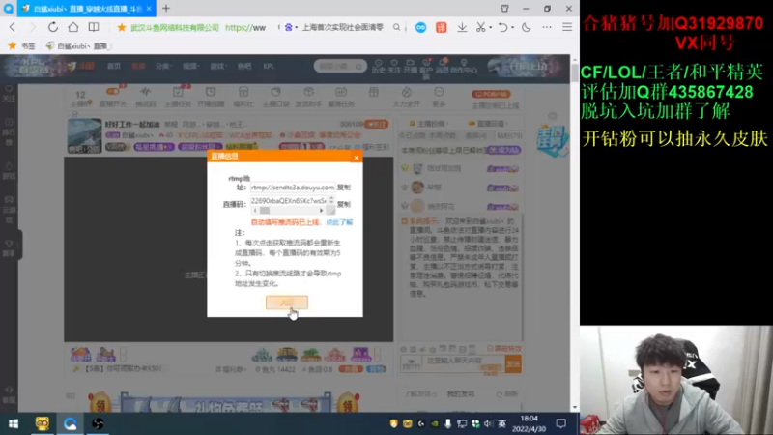Click the red translate extension icon
Viewport: 773px width, 435px height.
coord(441,28)
